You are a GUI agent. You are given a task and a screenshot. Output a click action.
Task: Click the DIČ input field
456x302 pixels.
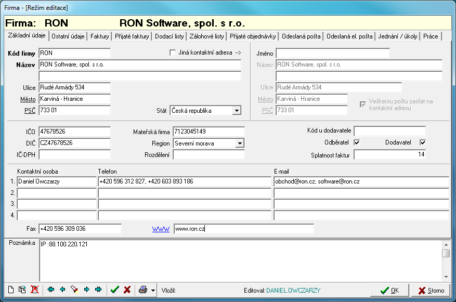point(75,143)
